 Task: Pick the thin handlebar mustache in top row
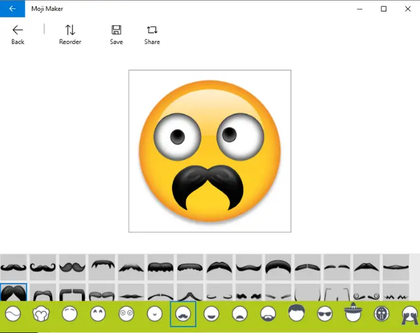(13, 267)
